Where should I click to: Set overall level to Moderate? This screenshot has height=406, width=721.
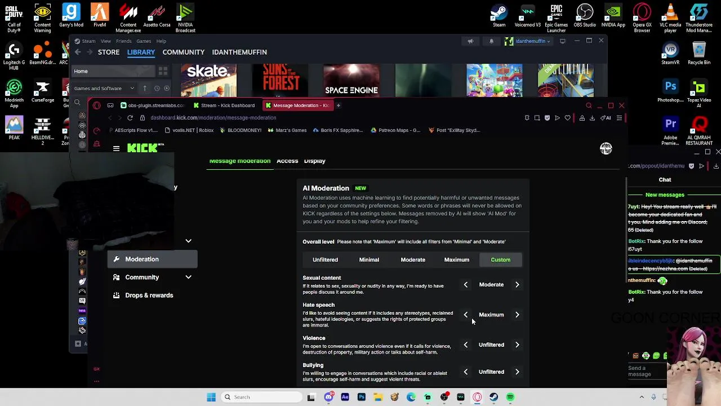pos(413,260)
